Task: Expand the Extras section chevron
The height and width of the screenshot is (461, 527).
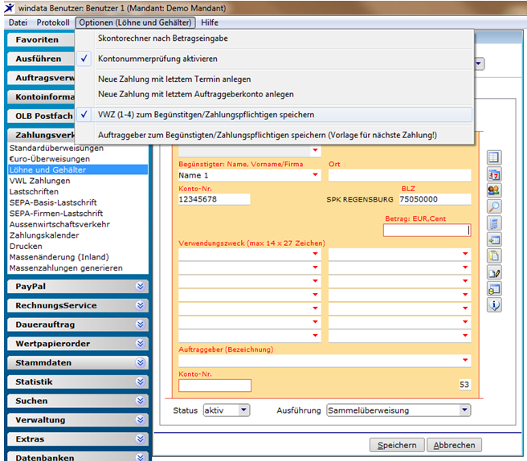Action: [x=140, y=439]
